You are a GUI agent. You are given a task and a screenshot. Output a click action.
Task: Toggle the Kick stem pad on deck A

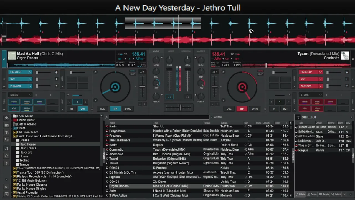[14, 109]
